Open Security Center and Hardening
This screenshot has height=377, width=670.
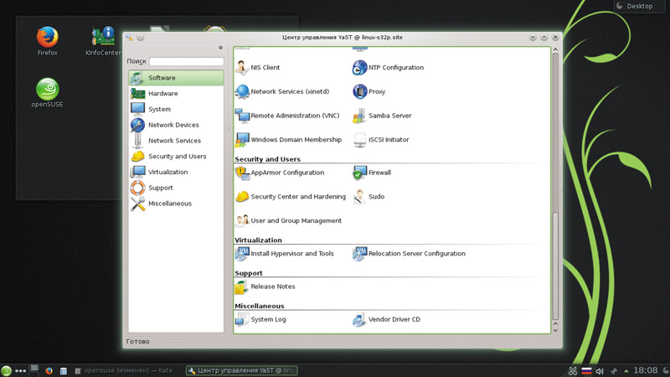pyautogui.click(x=291, y=197)
